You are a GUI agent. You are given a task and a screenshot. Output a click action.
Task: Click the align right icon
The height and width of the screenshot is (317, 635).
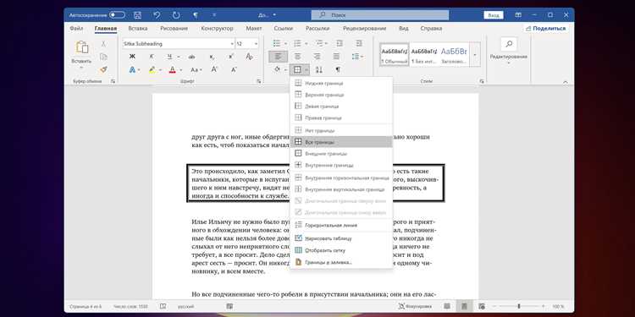[317, 57]
